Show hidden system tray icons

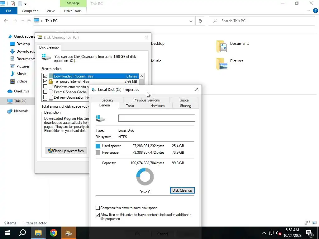(264, 233)
